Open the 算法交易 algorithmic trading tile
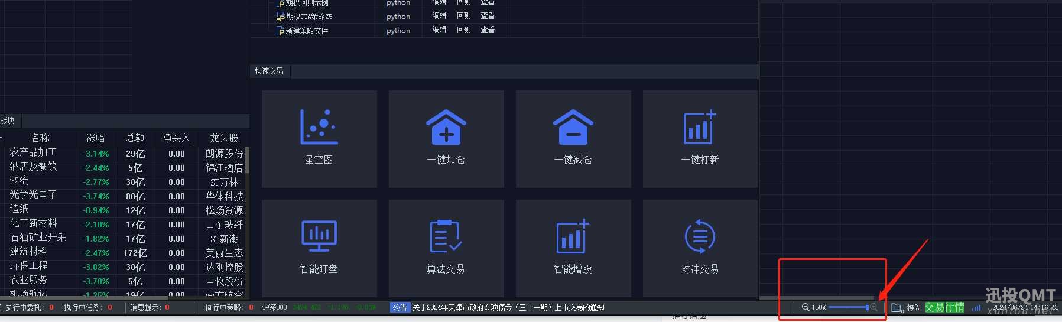 [446, 248]
